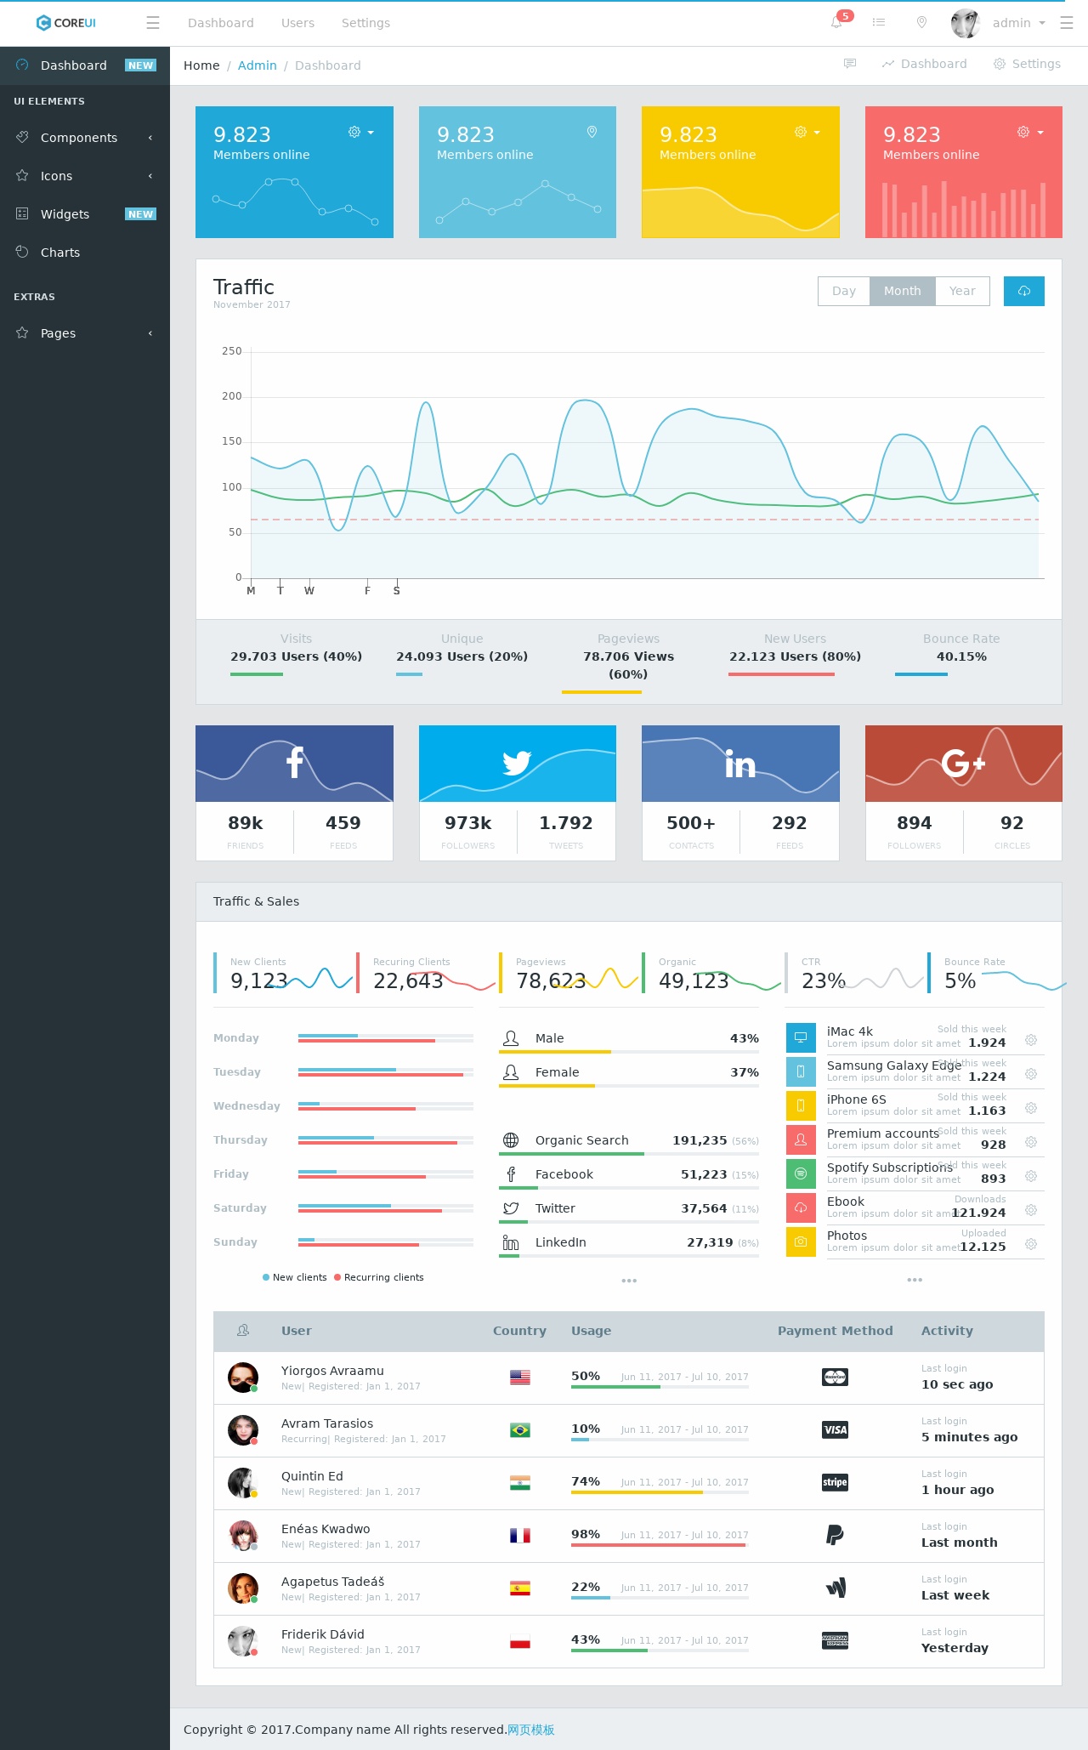The image size is (1088, 1750).
Task: Click ellipsis below Photos product row
Action: point(915,1280)
